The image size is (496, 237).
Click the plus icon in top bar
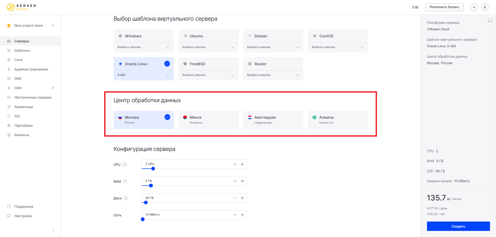tap(474, 7)
